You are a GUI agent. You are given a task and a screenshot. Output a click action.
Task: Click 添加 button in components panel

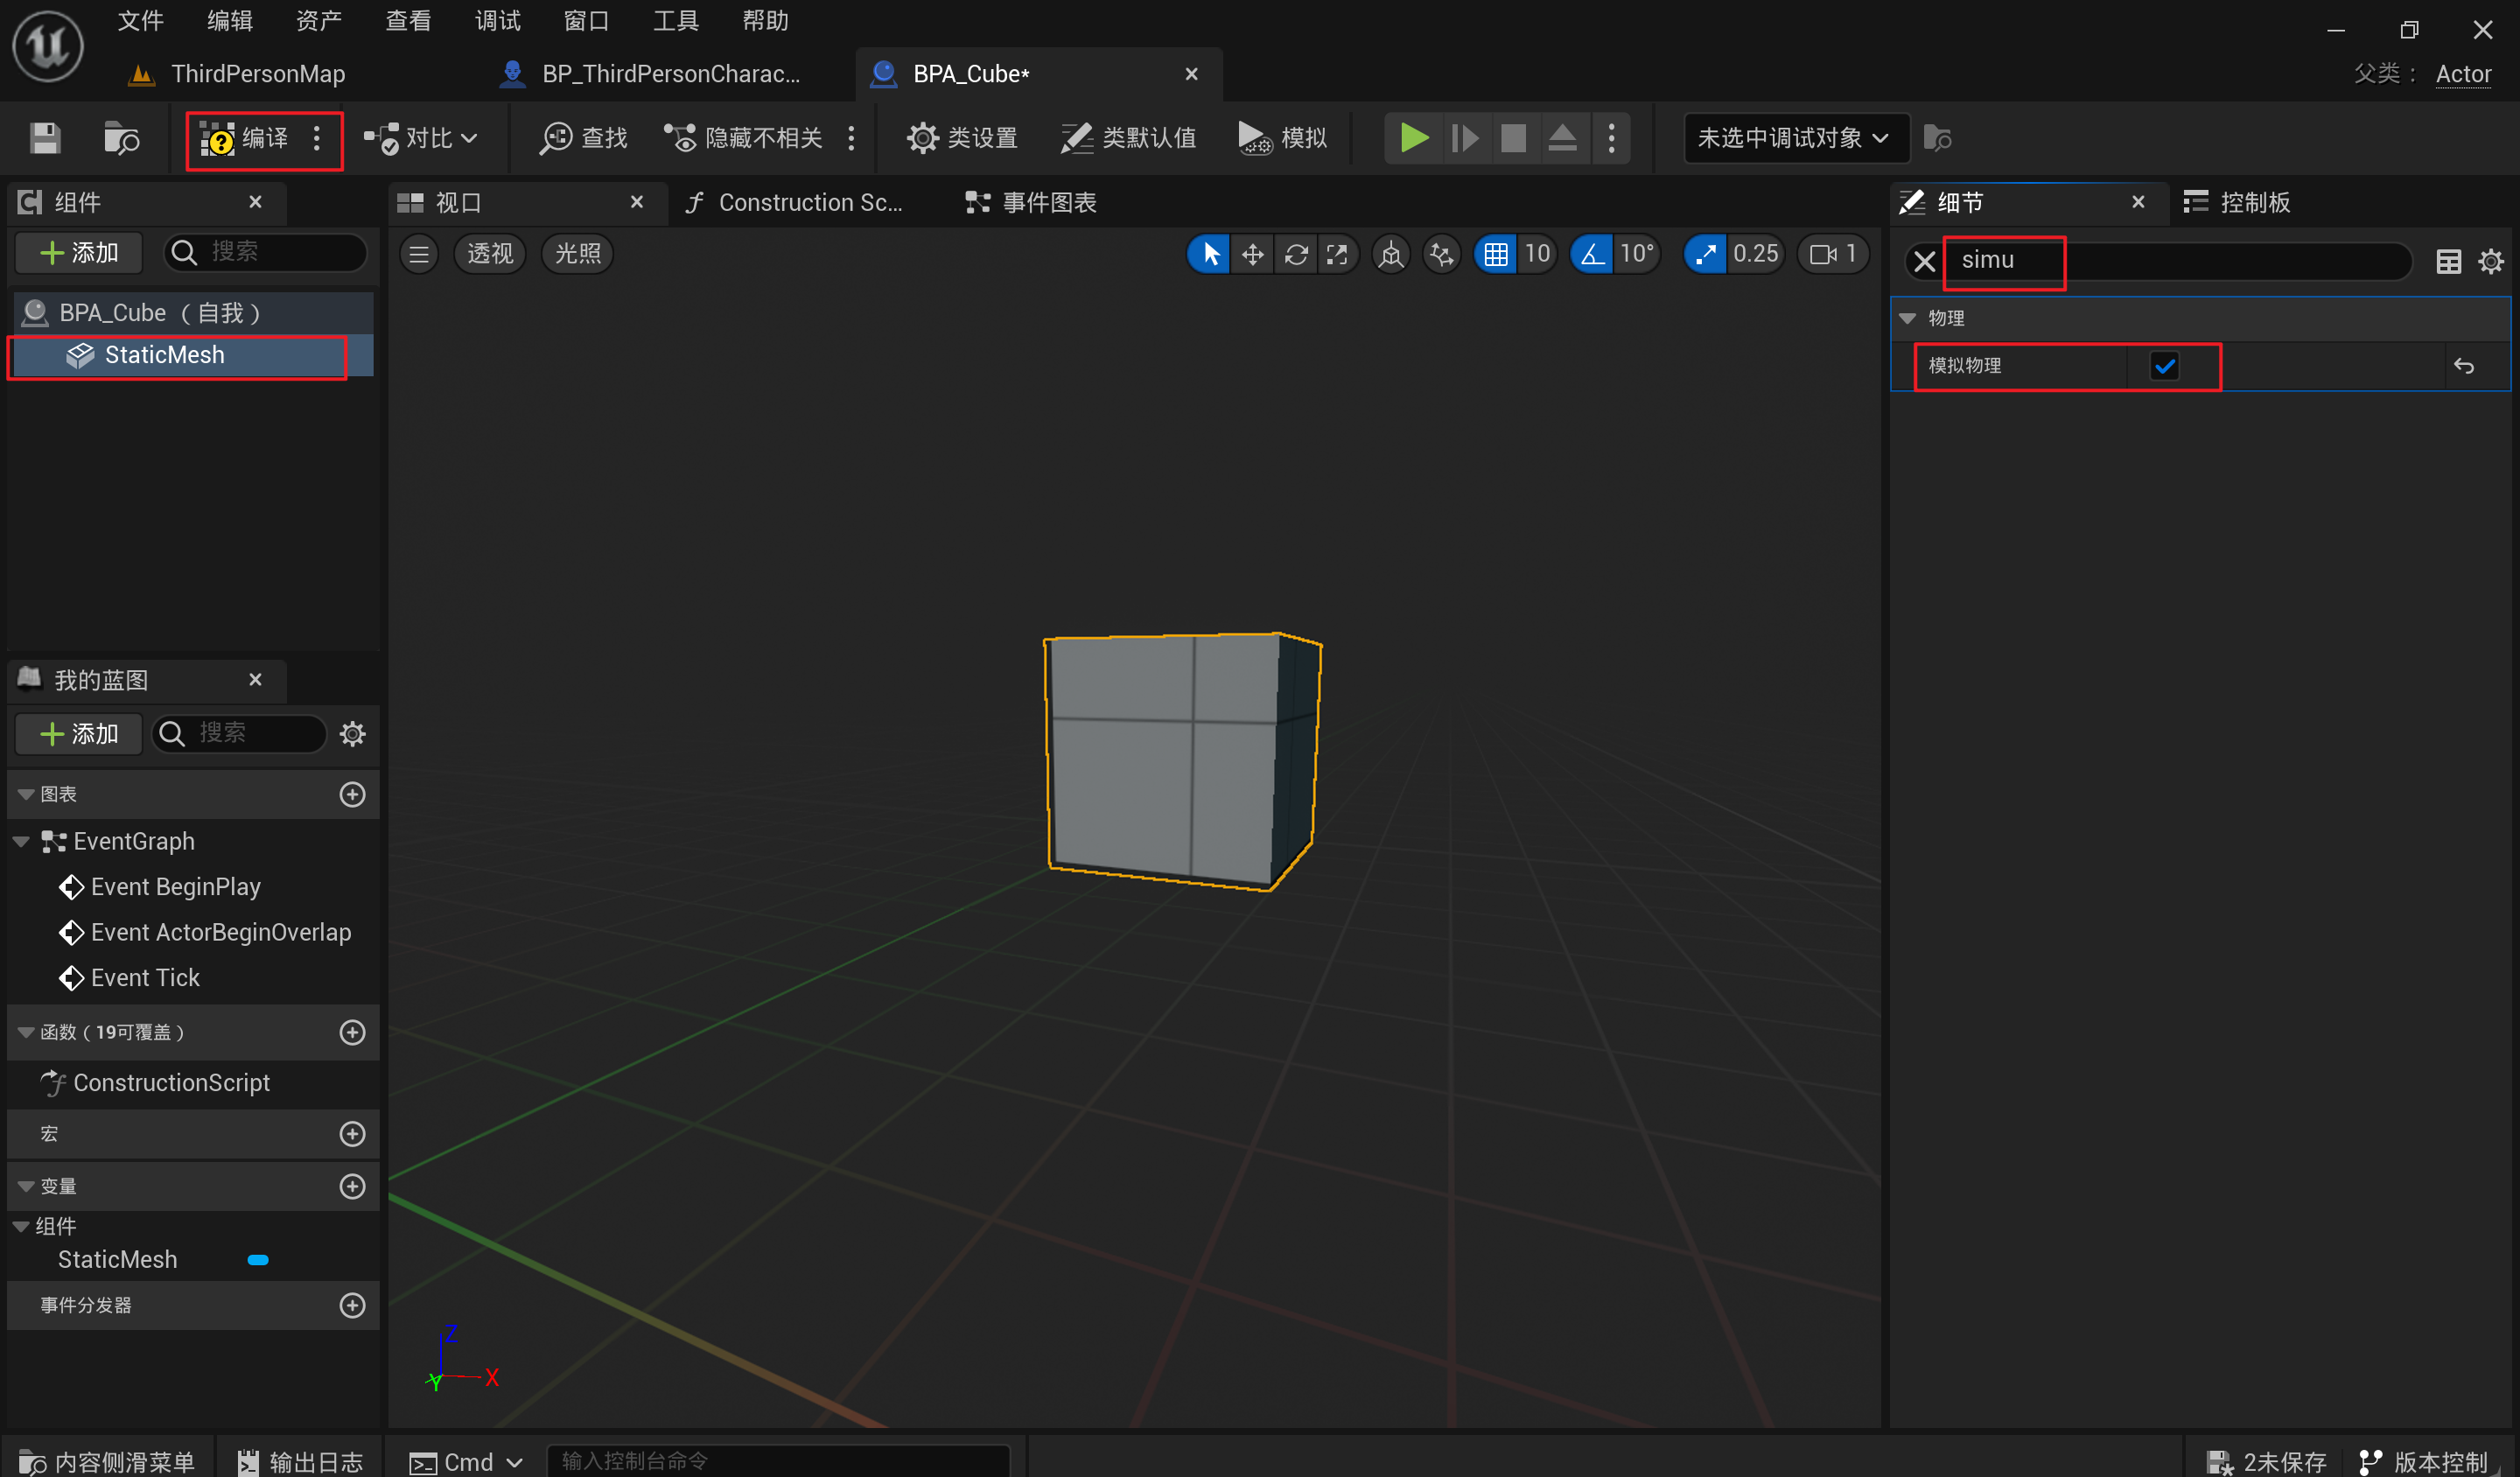point(78,253)
